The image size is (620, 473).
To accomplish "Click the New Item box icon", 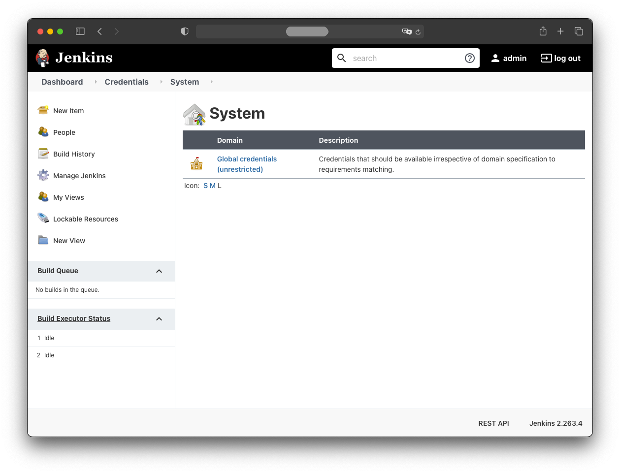I will [x=43, y=110].
